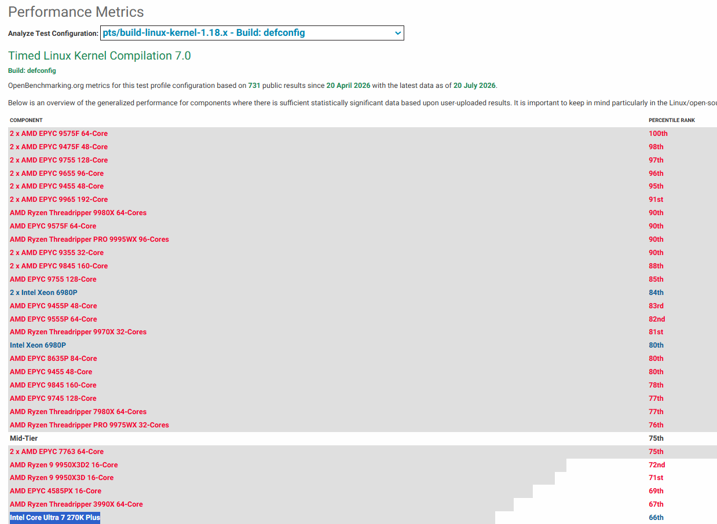Image resolution: width=717 pixels, height=524 pixels.
Task: Click the 69th percentile rank value
Action: tap(656, 491)
